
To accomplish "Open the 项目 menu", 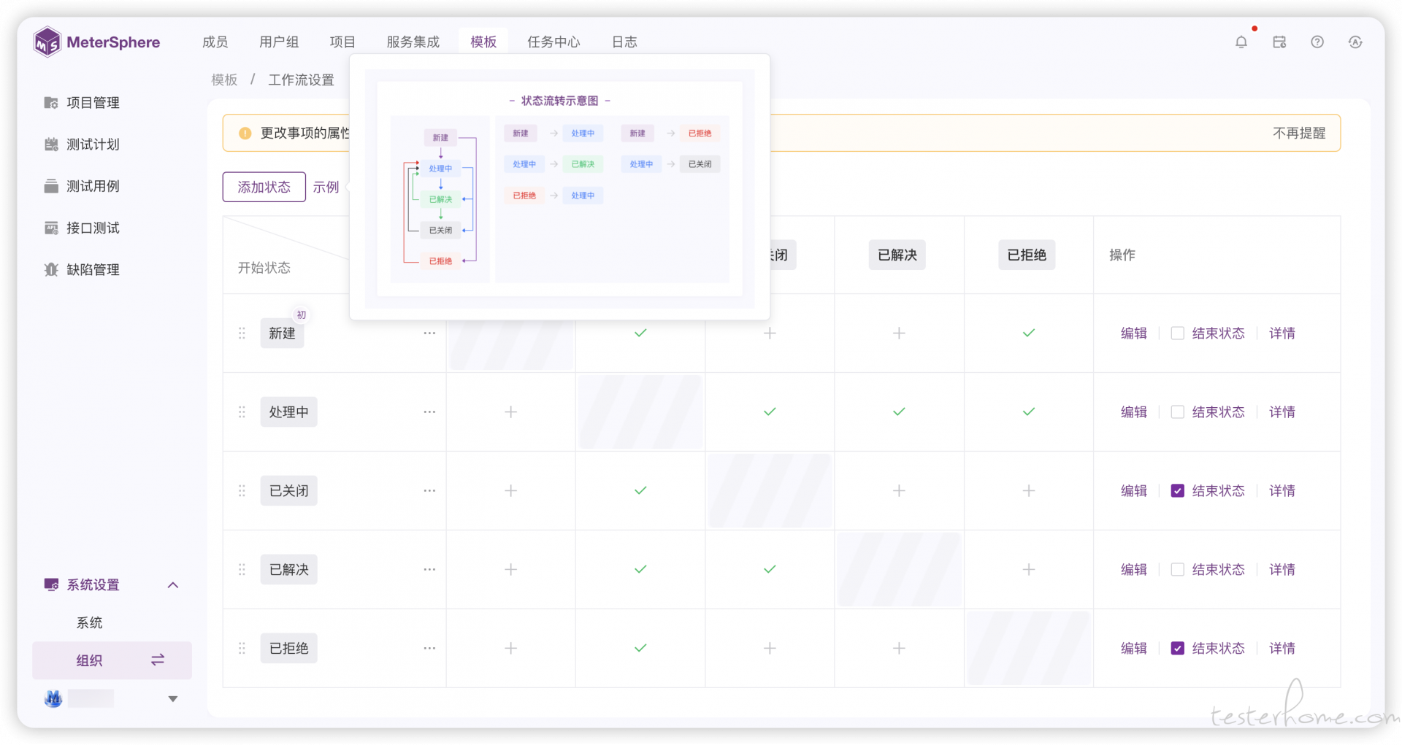I will 342,42.
